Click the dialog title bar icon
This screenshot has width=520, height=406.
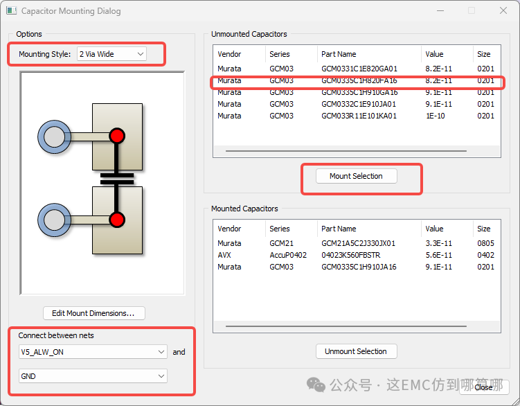(x=12, y=10)
